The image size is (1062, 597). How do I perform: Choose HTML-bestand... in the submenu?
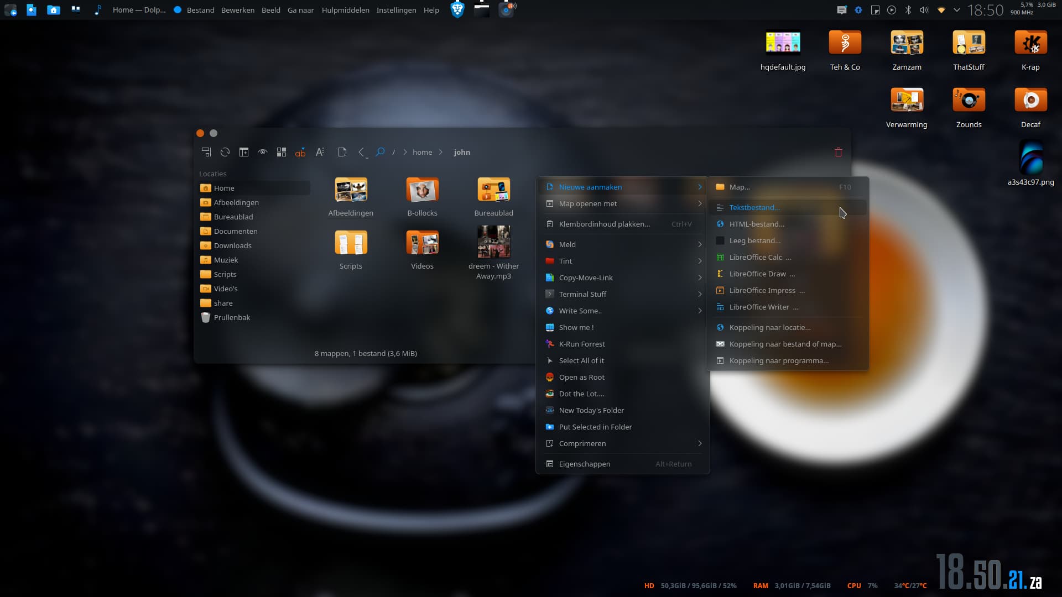pyautogui.click(x=788, y=224)
